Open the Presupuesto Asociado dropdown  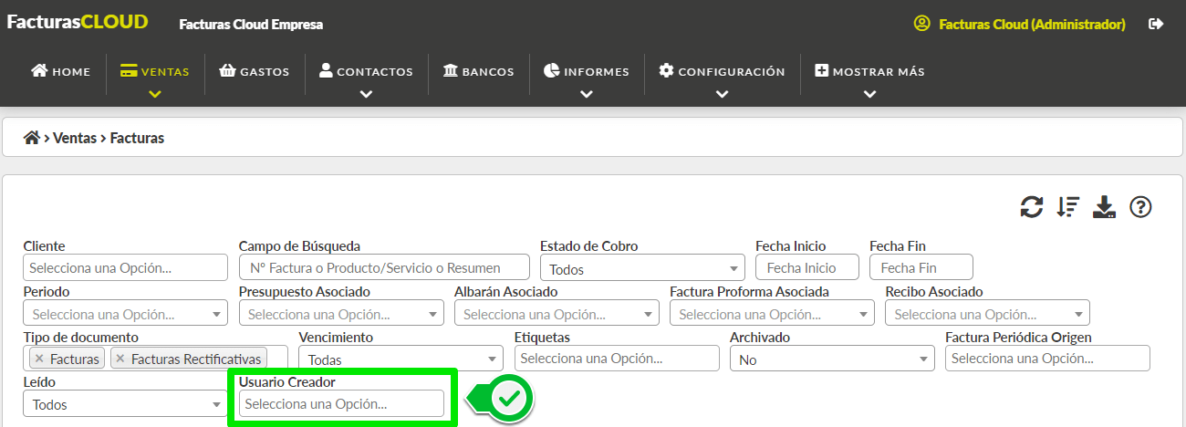pyautogui.click(x=341, y=313)
